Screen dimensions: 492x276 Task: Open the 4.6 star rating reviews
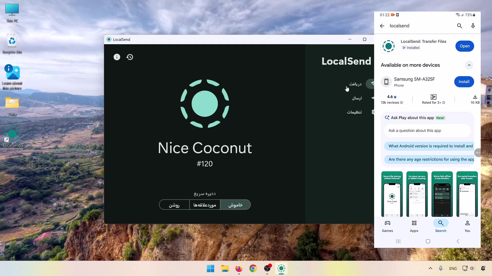point(392,99)
